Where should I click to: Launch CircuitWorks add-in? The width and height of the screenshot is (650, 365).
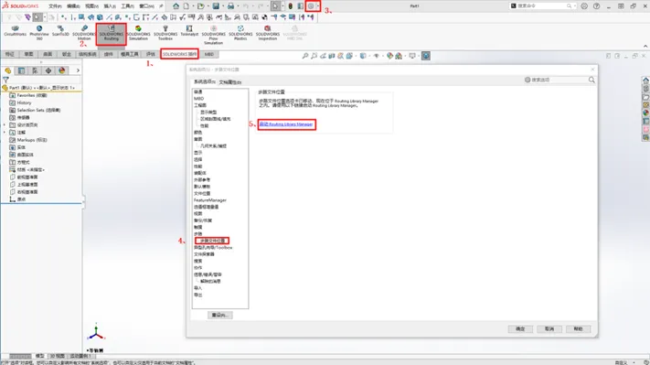[16, 31]
